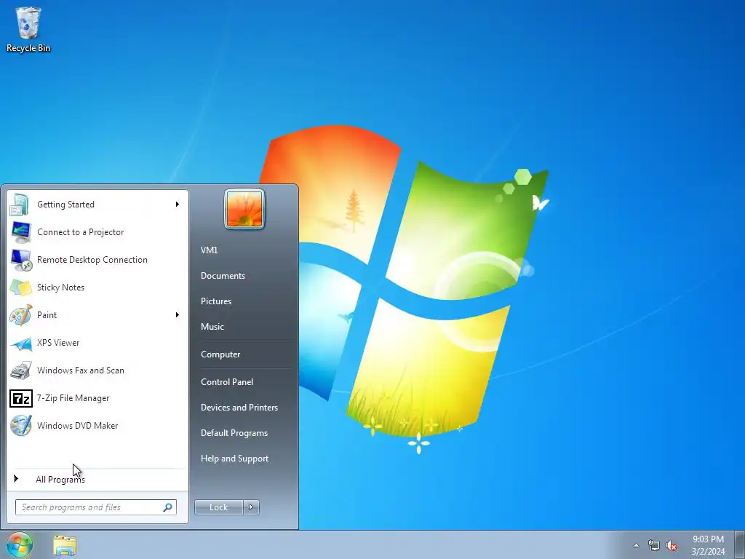This screenshot has height=559, width=745.
Task: Open Pictures library
Action: click(216, 301)
